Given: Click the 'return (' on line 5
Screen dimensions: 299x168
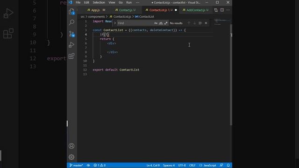Looking at the screenshot, I should point(107,39).
